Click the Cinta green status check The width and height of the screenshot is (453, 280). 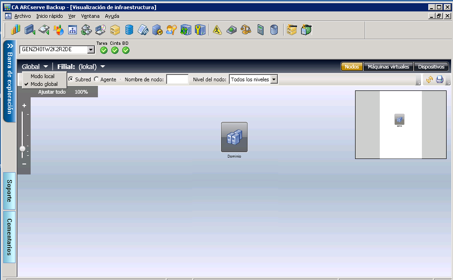tap(115, 50)
